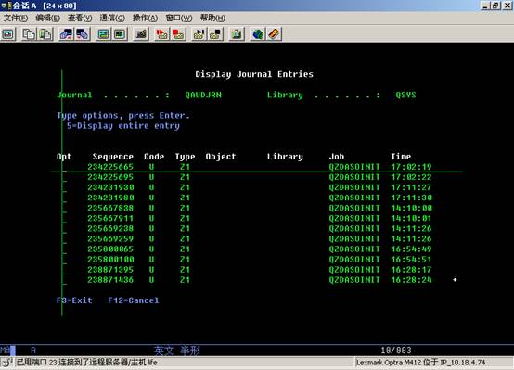Click the Job column header
The image size is (514, 370).
tap(337, 157)
